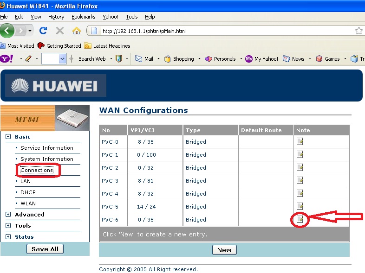Edit PVC-1 with its note icon

pos(300,154)
